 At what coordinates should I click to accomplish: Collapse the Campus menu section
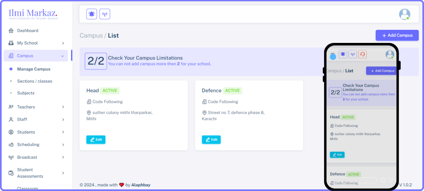[62, 56]
